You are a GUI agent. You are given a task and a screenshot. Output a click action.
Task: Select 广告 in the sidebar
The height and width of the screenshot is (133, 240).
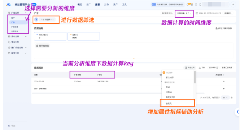[x=18, y=22]
